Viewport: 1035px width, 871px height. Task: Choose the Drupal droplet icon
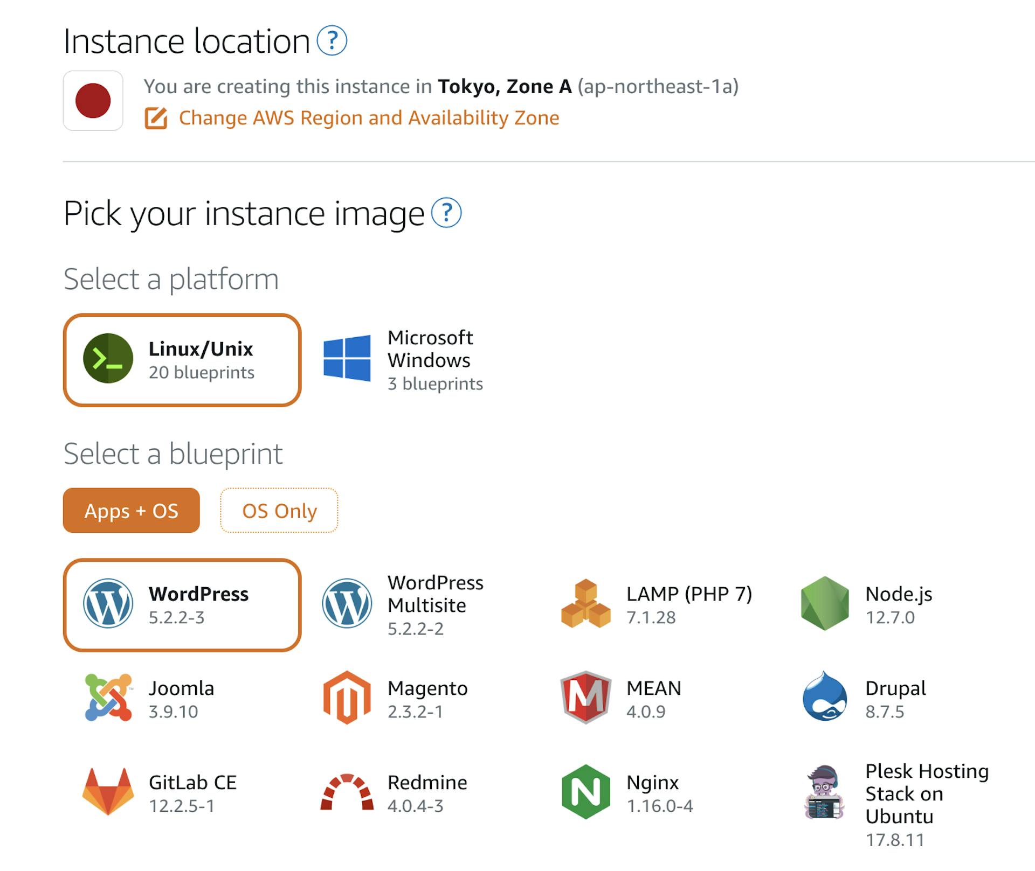[x=825, y=698]
